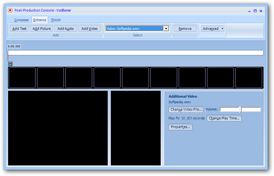The image size is (274, 176).
Task: Click the Add Picture button
Action: [42, 29]
